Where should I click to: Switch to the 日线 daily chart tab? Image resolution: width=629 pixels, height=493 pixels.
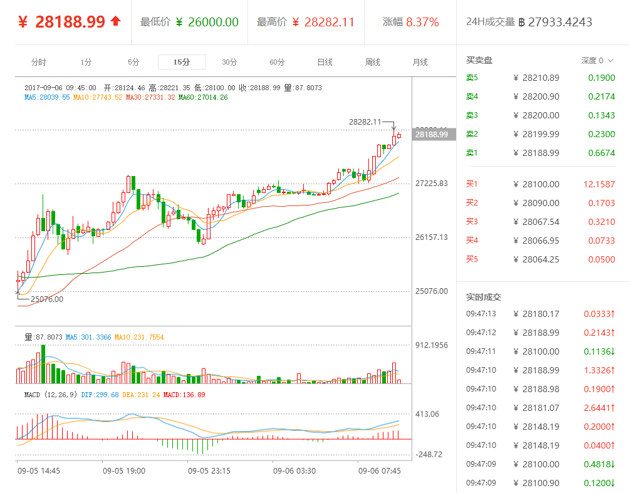pyautogui.click(x=325, y=62)
